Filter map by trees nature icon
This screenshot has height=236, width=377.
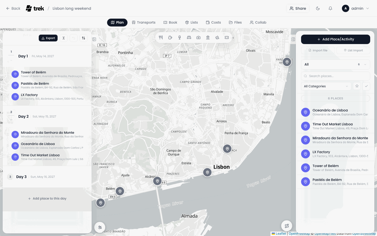(217, 37)
